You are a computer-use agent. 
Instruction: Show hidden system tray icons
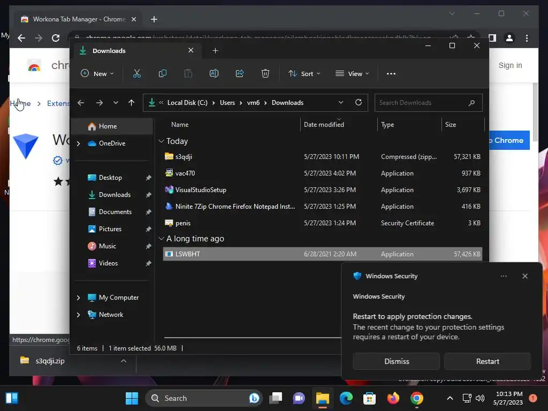tap(450, 398)
